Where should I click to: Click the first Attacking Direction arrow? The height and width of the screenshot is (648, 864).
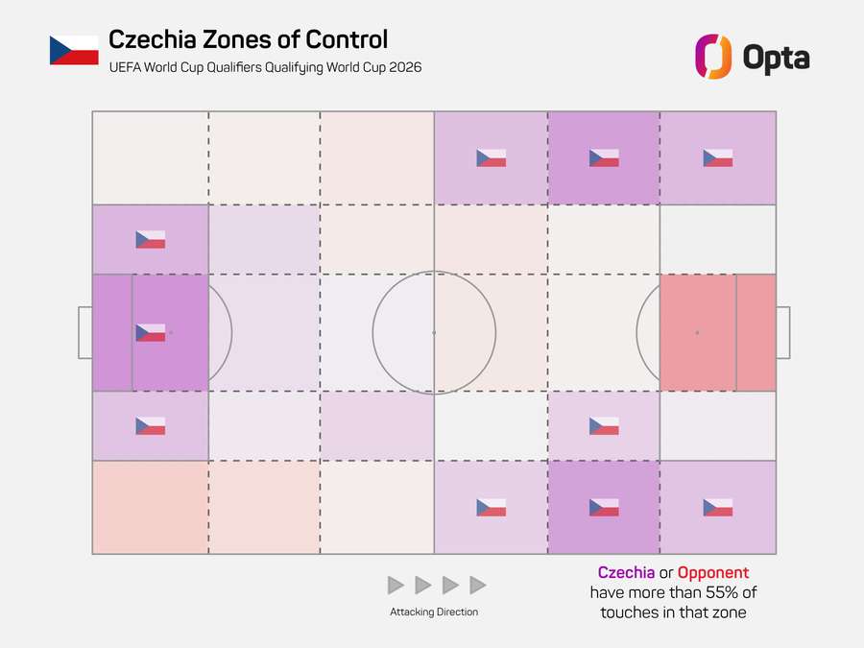click(x=396, y=586)
